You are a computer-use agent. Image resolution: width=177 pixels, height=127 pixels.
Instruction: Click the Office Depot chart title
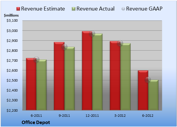tap(36, 122)
